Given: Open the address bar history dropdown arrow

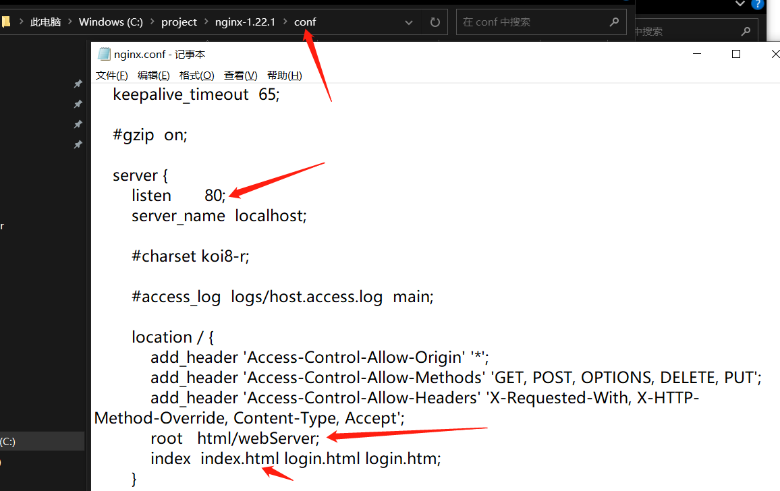Looking at the screenshot, I should [x=409, y=22].
